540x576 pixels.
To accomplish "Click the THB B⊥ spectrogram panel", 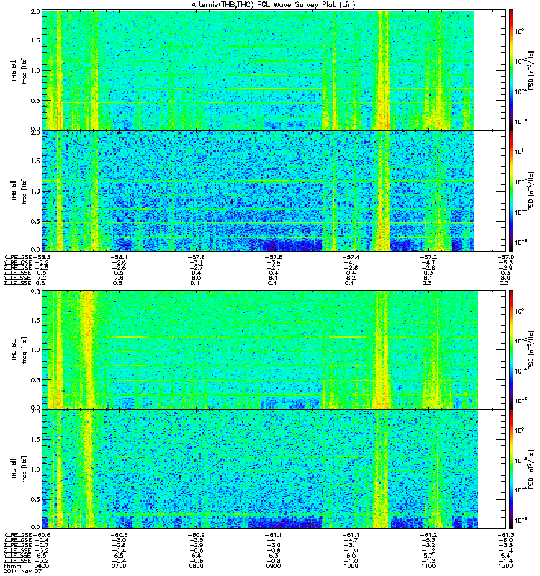I will (258, 70).
